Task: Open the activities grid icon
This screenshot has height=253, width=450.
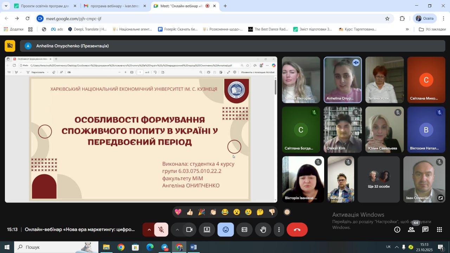Action: (439, 230)
